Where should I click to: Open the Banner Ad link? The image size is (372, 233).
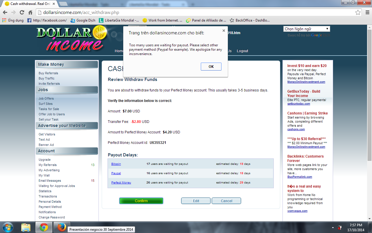coord(46,145)
